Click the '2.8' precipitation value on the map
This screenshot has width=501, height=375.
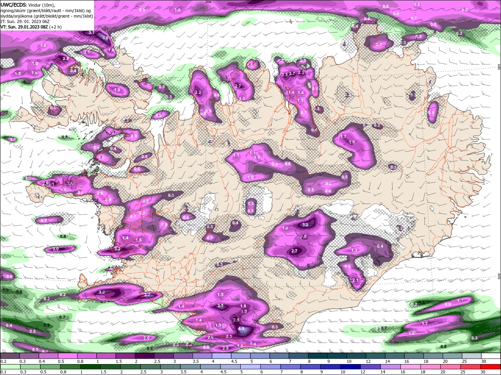66,59
